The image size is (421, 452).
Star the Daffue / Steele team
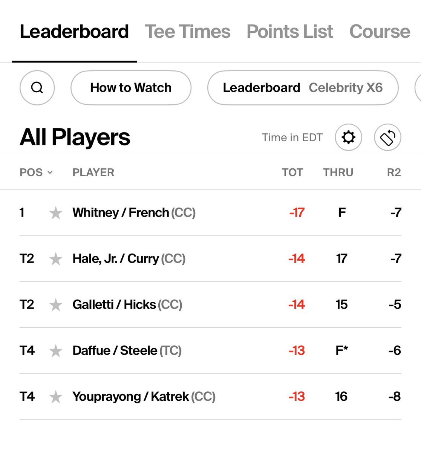point(56,351)
